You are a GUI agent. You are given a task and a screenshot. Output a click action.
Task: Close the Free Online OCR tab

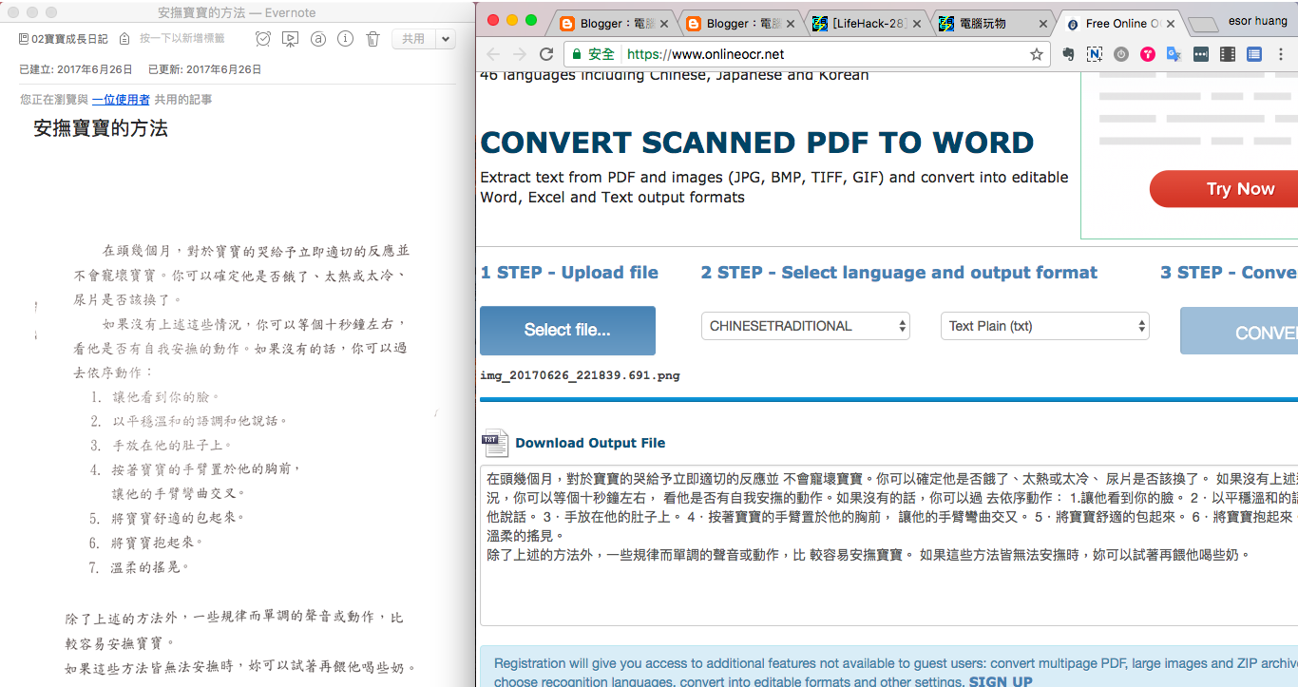coord(1171,25)
